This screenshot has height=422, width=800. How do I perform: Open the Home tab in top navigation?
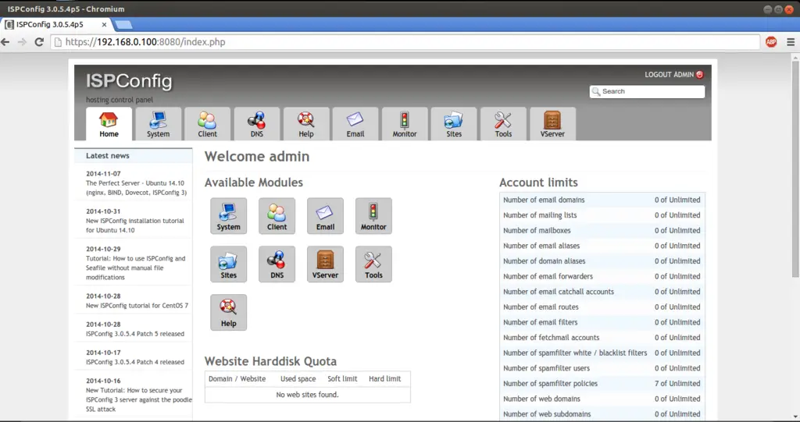coord(109,124)
